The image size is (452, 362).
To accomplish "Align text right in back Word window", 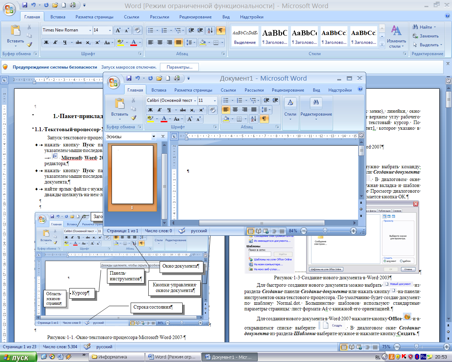I will pos(169,42).
